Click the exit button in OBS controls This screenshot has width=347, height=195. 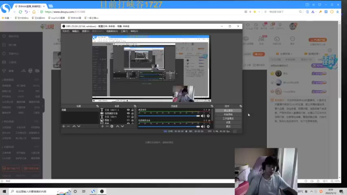pyautogui.click(x=228, y=126)
